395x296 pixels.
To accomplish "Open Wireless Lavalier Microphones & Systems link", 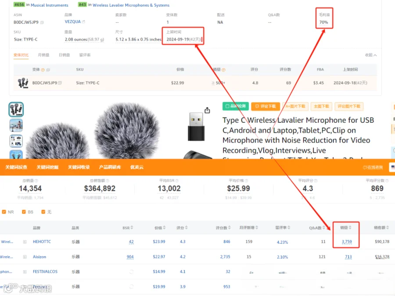I will pos(131,5).
